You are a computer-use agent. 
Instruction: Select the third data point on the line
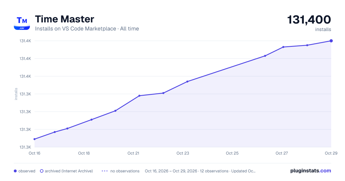tap(67, 128)
